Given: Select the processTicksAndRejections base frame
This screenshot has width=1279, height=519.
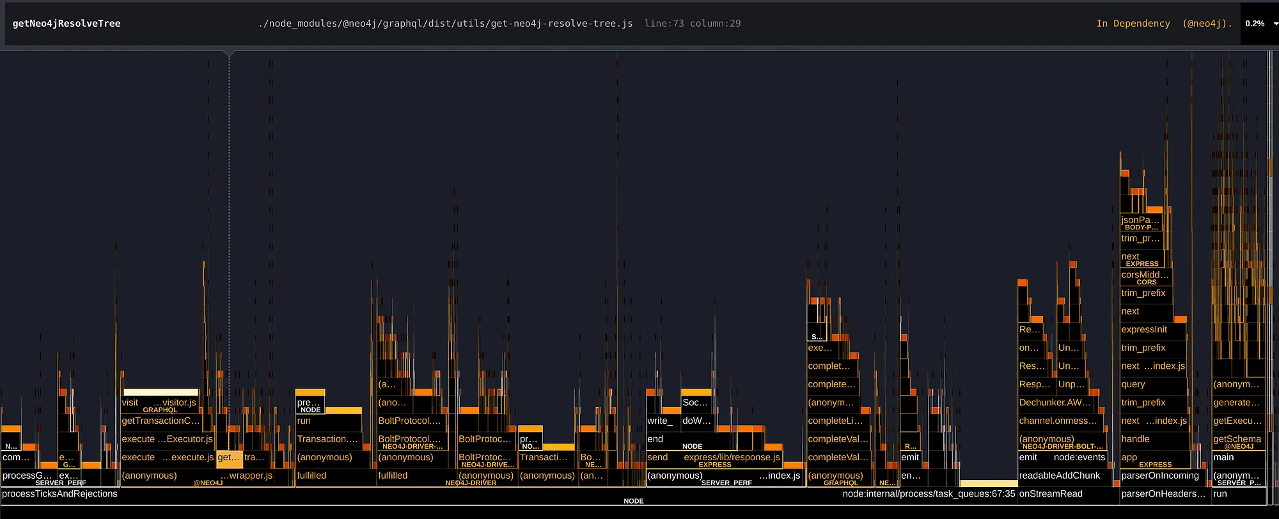Looking at the screenshot, I should 508,496.
